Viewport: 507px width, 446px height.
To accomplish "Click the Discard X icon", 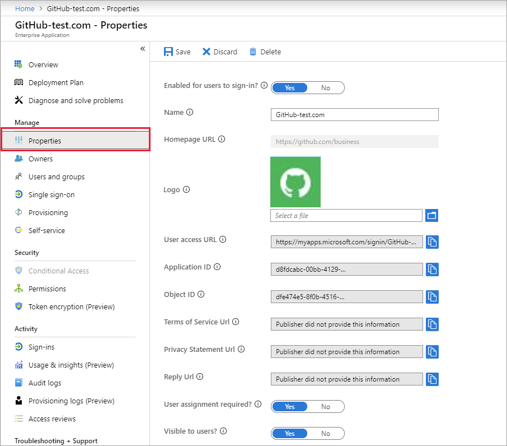I will point(206,52).
